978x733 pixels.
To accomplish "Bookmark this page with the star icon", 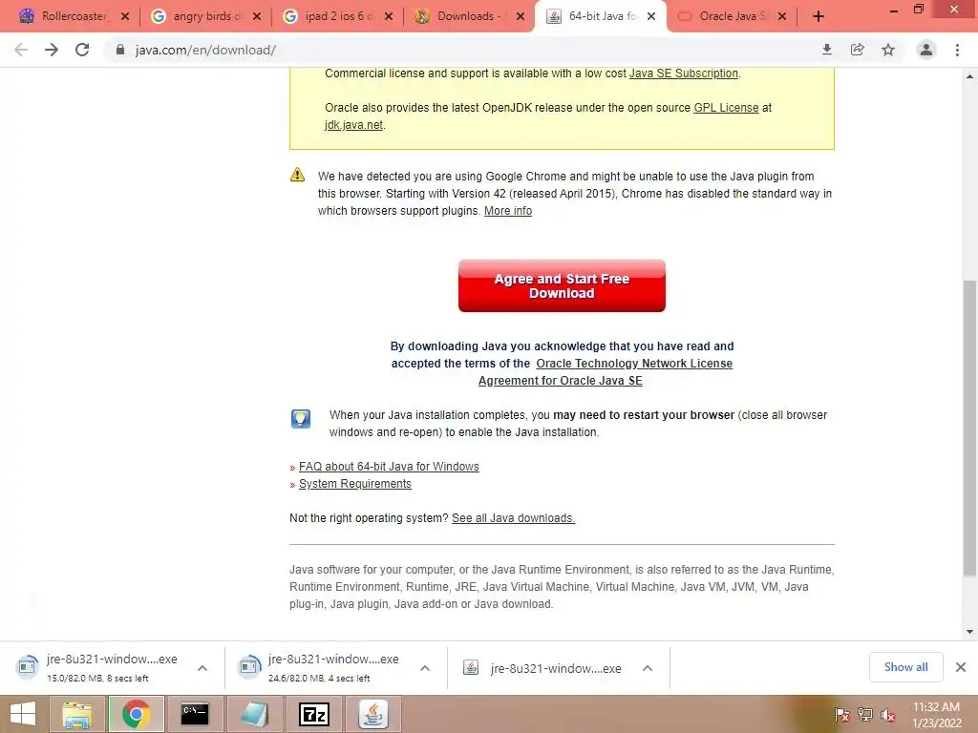I will pos(888,50).
